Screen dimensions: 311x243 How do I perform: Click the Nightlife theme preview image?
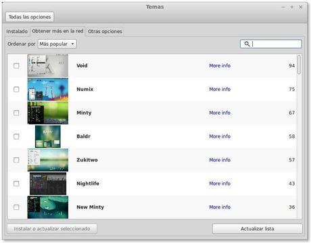click(48, 184)
